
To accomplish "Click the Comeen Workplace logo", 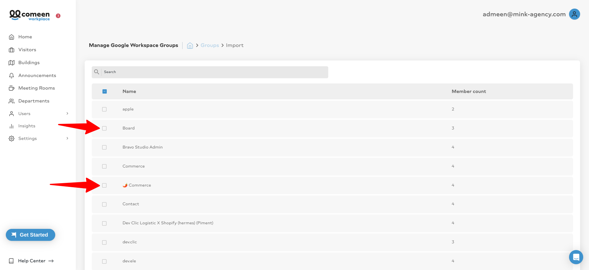I will click(29, 15).
